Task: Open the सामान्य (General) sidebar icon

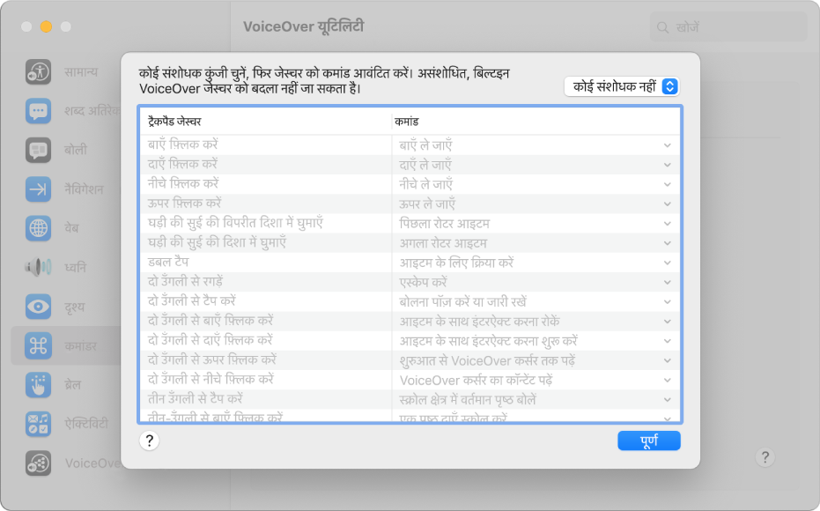Action: click(38, 71)
